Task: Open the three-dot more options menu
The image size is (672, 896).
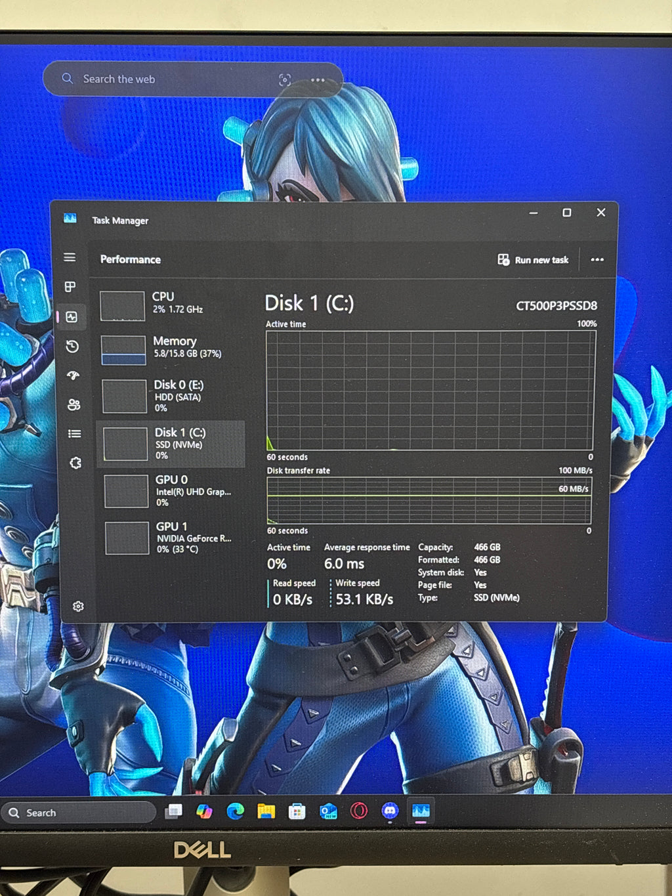Action: (x=597, y=259)
